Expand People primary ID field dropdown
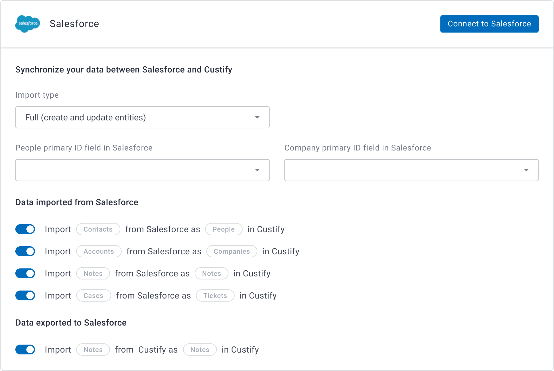 click(142, 170)
